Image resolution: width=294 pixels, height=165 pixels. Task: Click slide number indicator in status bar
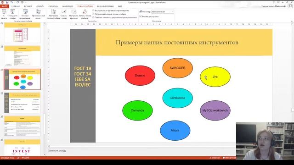tap(7, 158)
